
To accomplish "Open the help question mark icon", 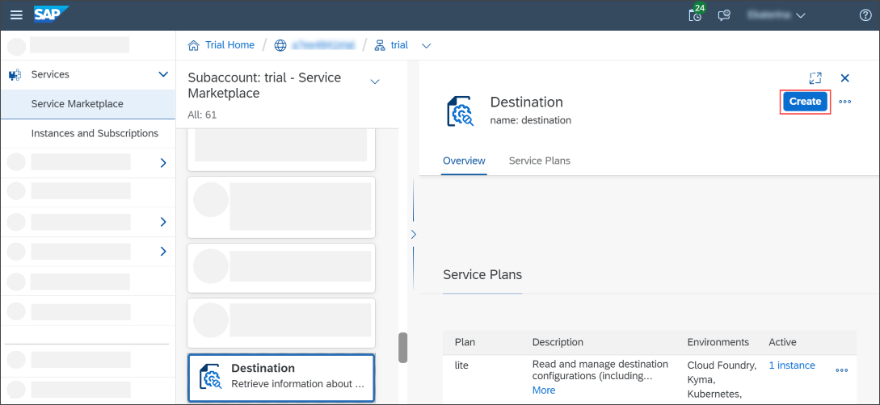I will pos(865,15).
